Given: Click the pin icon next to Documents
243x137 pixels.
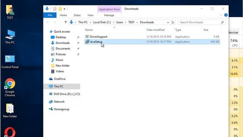Looking at the screenshot, I should (78, 49).
